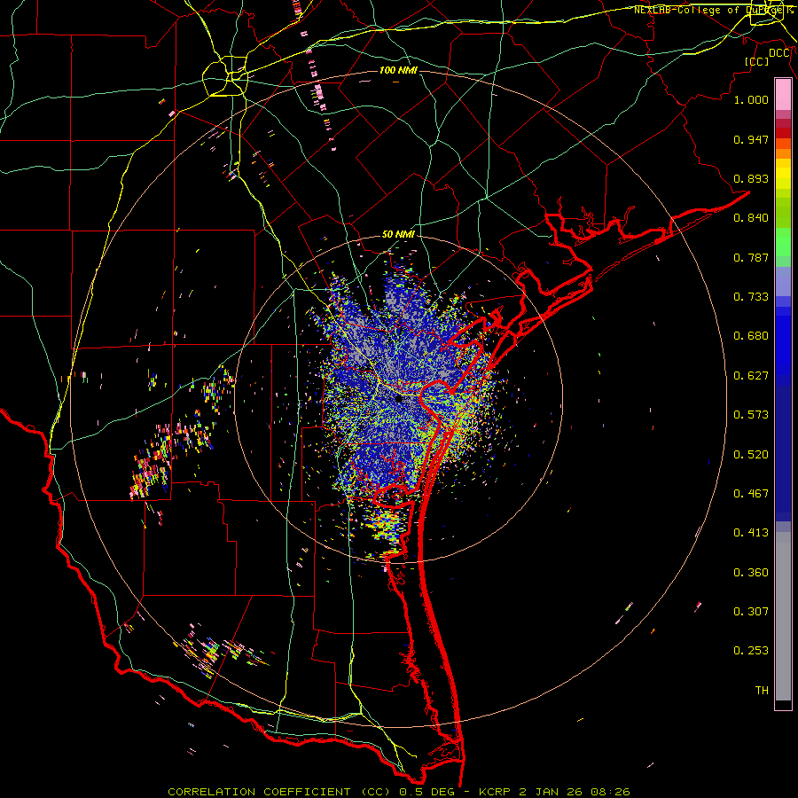Click the 0.787 scale value

pyautogui.click(x=751, y=257)
